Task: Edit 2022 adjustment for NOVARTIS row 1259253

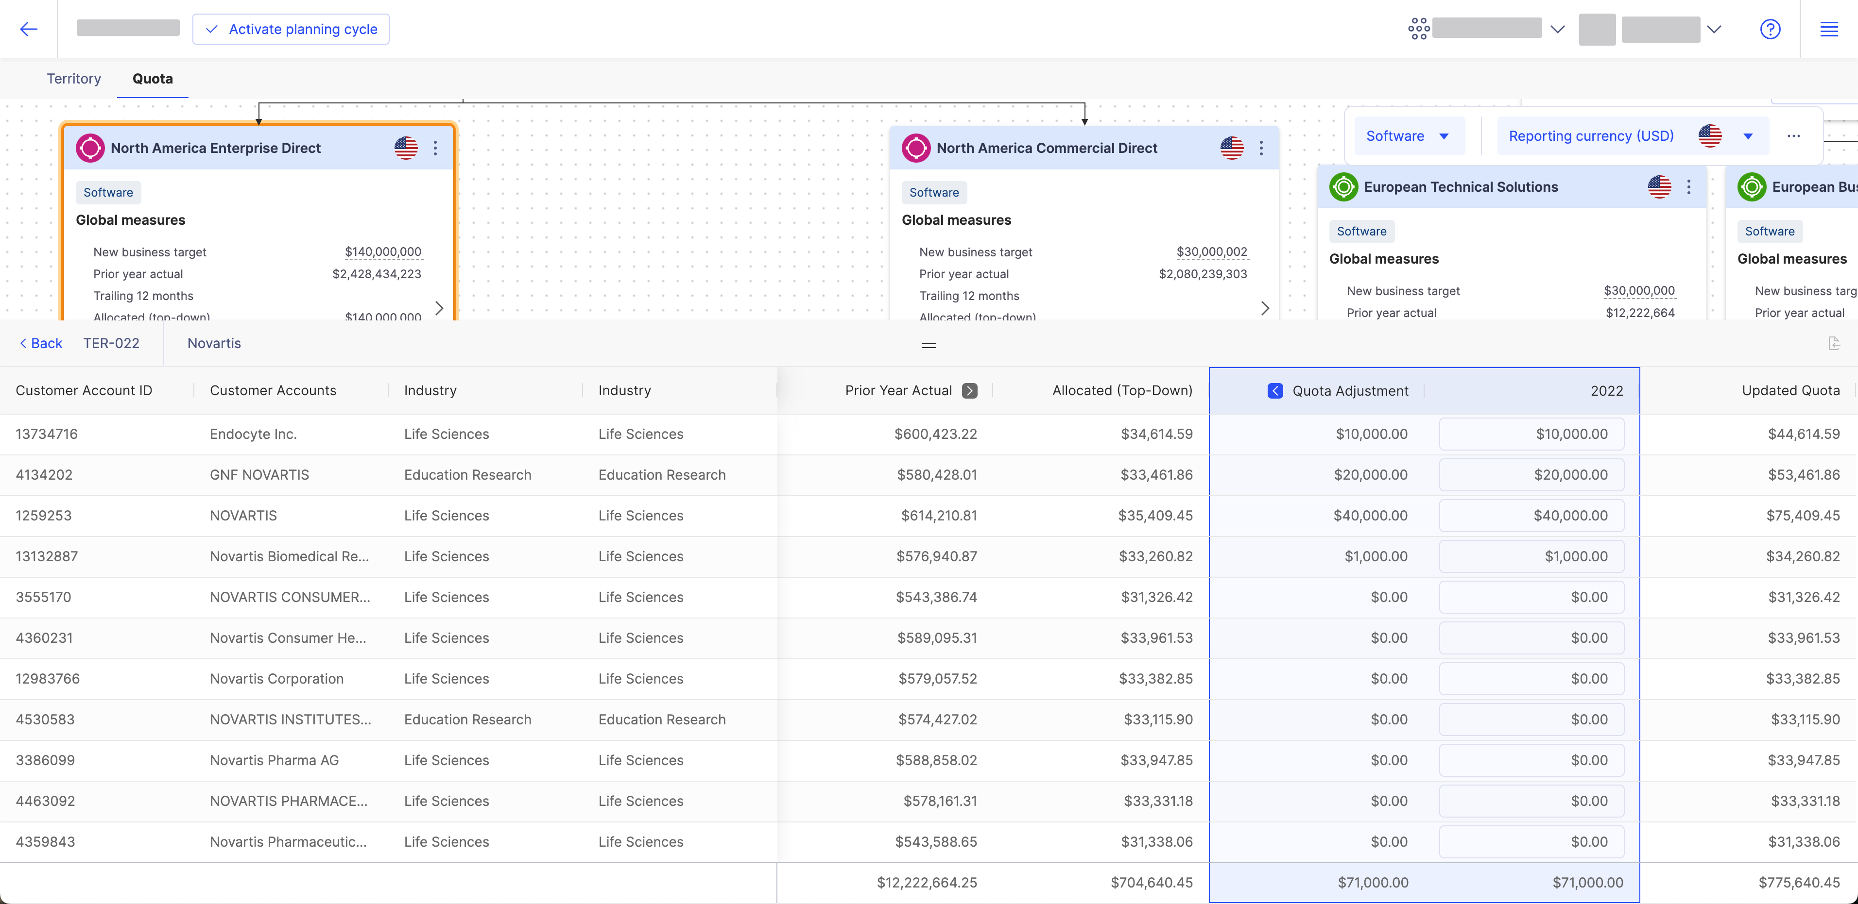Action: (1532, 516)
